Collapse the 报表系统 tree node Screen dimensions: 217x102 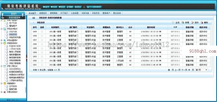click(2, 43)
